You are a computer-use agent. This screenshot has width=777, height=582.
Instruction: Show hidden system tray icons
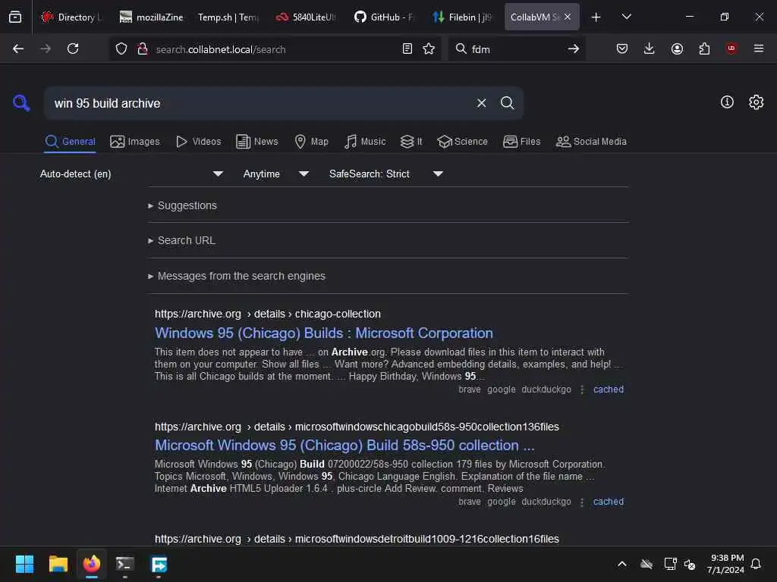[622, 564]
